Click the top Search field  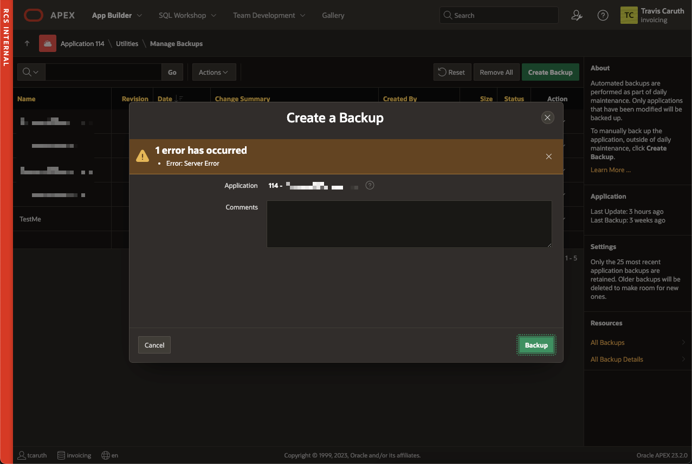tap(499, 15)
